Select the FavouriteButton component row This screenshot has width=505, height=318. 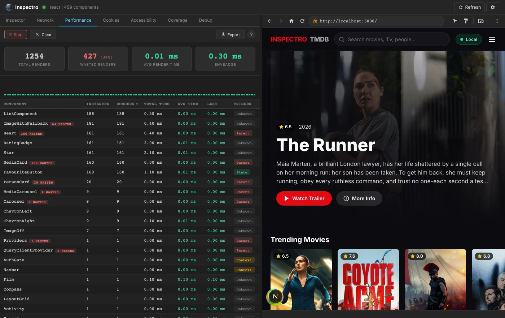pyautogui.click(x=130, y=172)
